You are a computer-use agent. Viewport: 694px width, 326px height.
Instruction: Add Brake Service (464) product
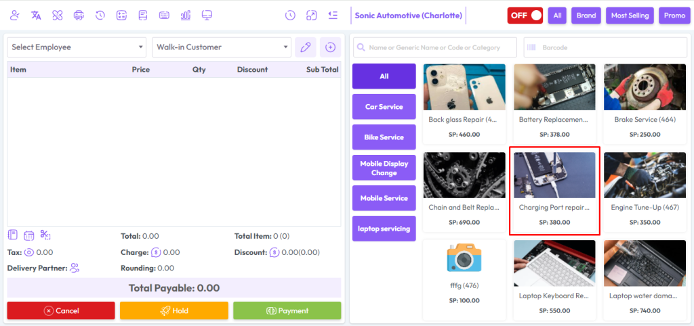tap(645, 103)
